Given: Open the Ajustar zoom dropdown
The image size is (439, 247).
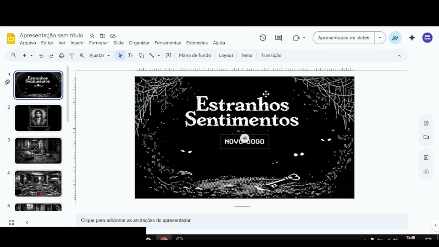Looking at the screenshot, I should click(99, 55).
